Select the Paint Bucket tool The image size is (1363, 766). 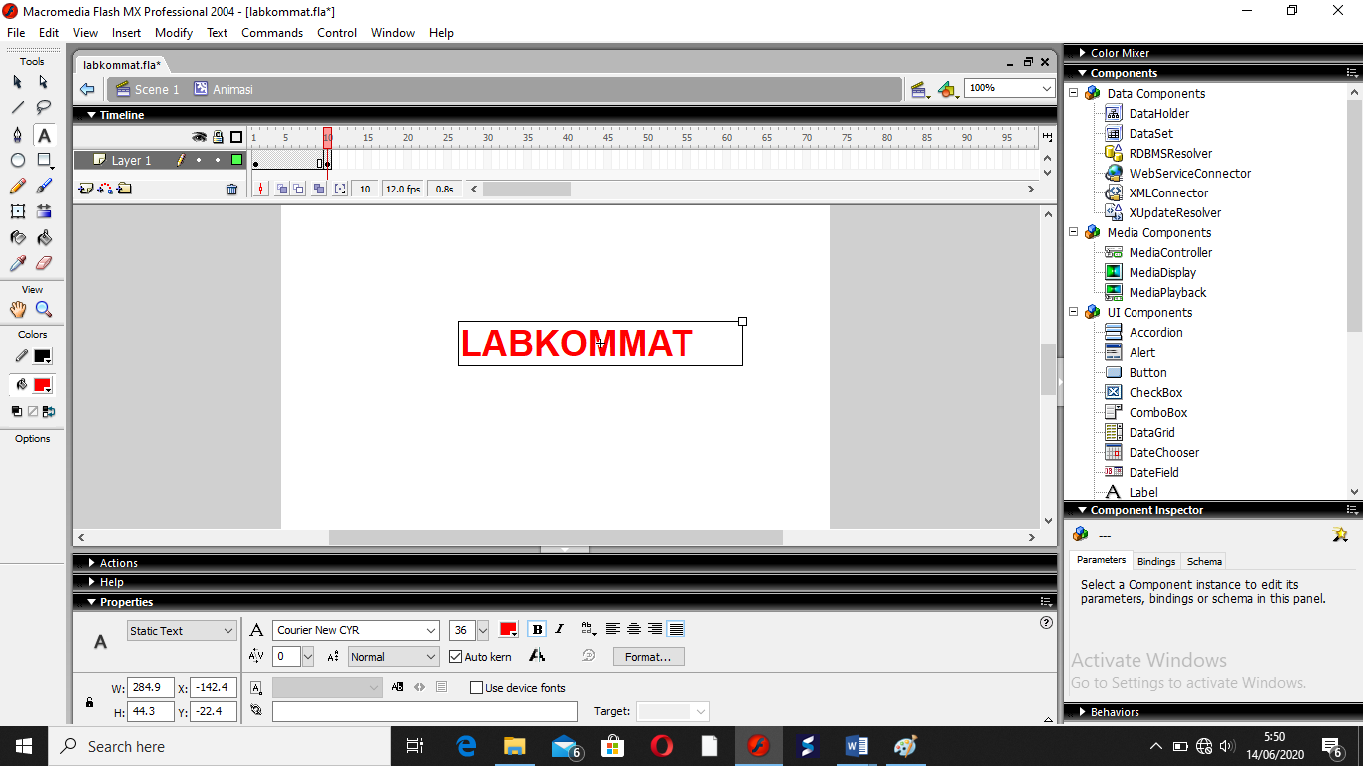[x=44, y=237]
